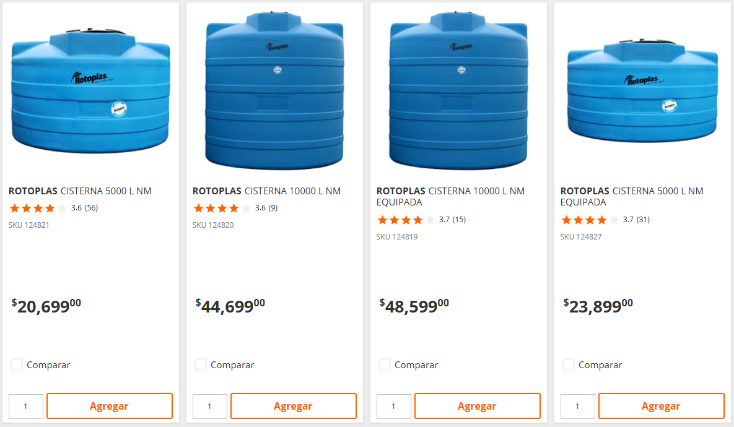Focus quantity field for the $48,599 cistern
Viewport: 734px width, 427px height.
394,407
